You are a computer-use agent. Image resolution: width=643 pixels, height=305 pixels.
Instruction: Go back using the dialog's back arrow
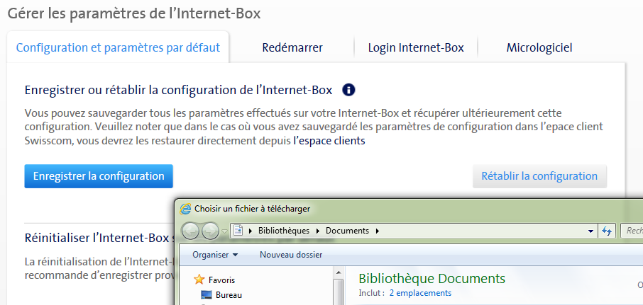190,231
